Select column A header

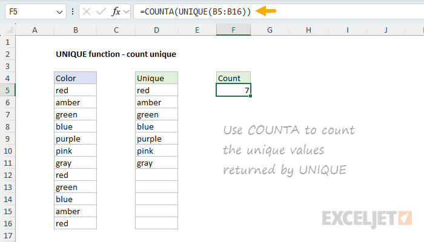(35, 30)
